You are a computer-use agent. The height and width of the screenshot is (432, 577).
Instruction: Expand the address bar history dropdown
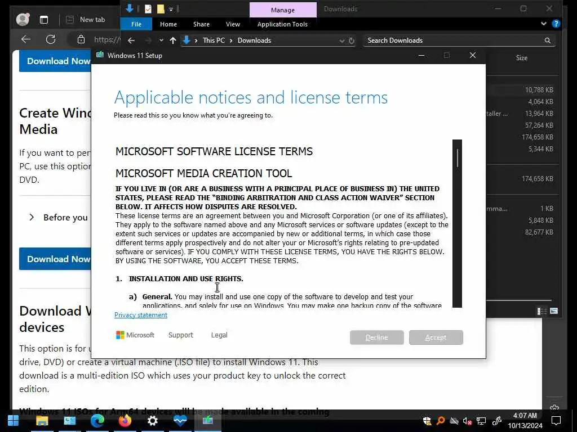tap(342, 40)
